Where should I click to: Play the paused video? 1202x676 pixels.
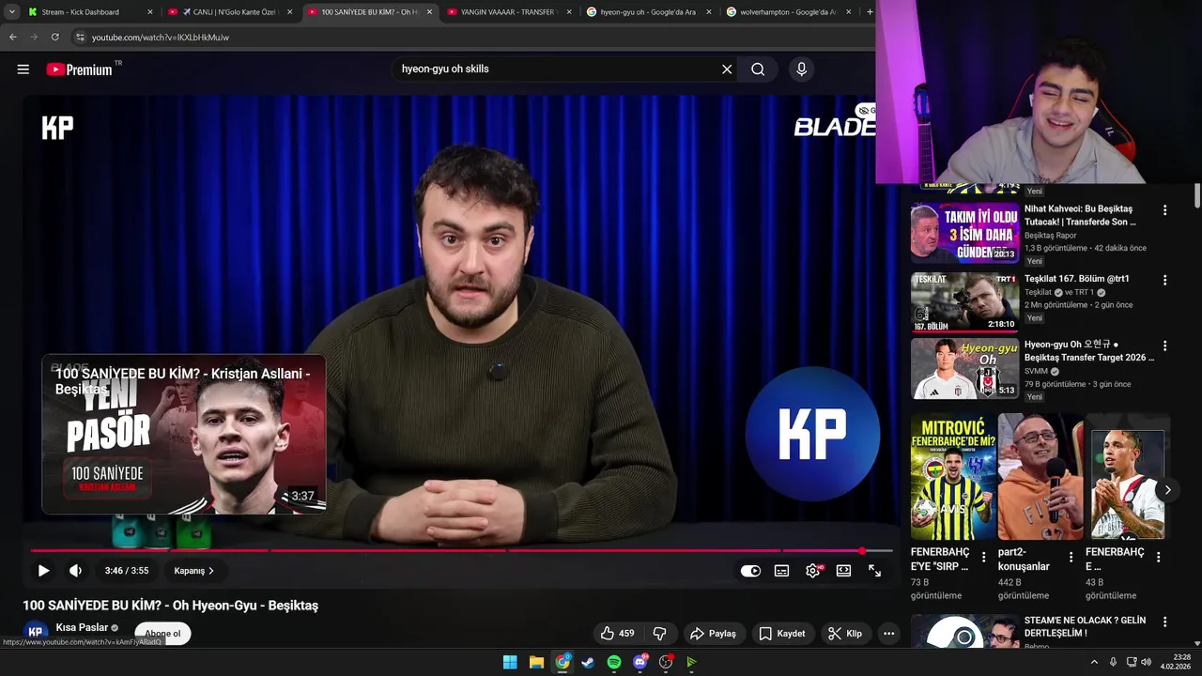[x=43, y=571]
